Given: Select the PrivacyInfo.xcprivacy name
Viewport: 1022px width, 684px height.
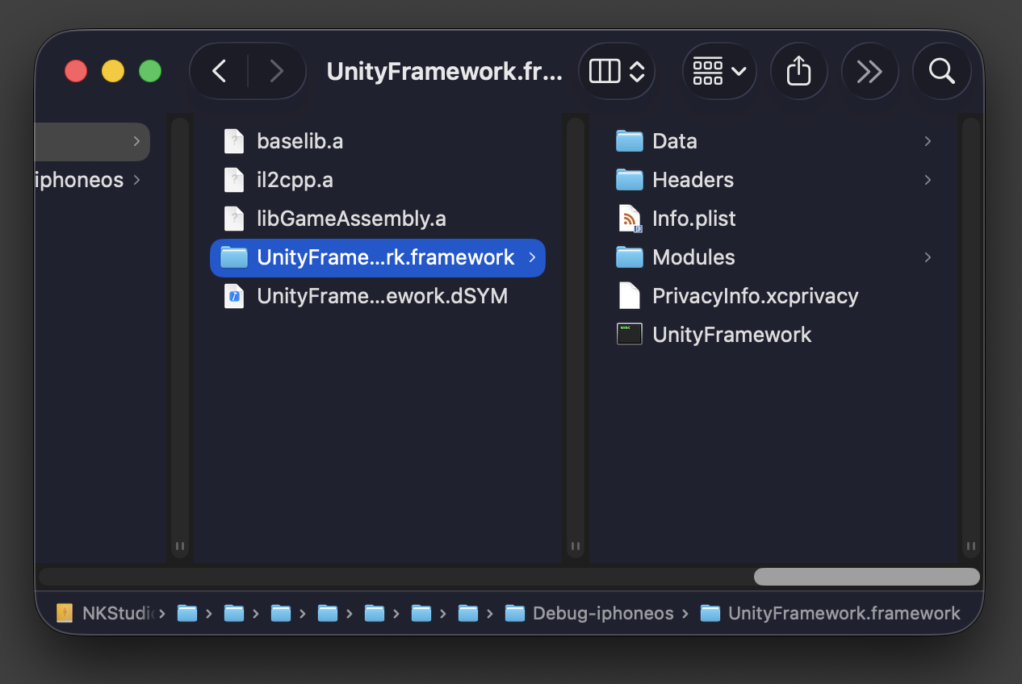Looking at the screenshot, I should pos(755,296).
